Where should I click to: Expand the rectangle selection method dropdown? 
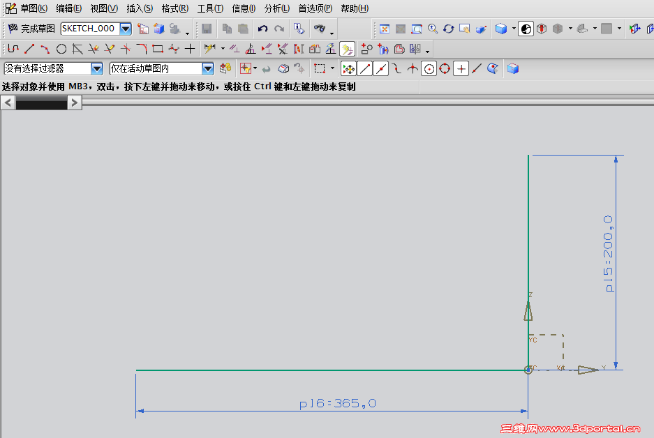click(x=332, y=69)
